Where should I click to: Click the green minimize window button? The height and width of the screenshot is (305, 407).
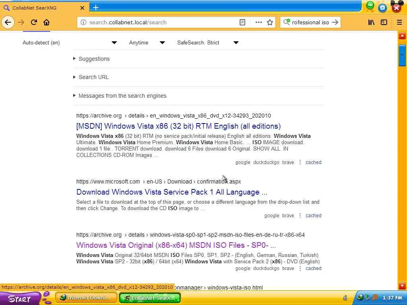(x=370, y=6)
